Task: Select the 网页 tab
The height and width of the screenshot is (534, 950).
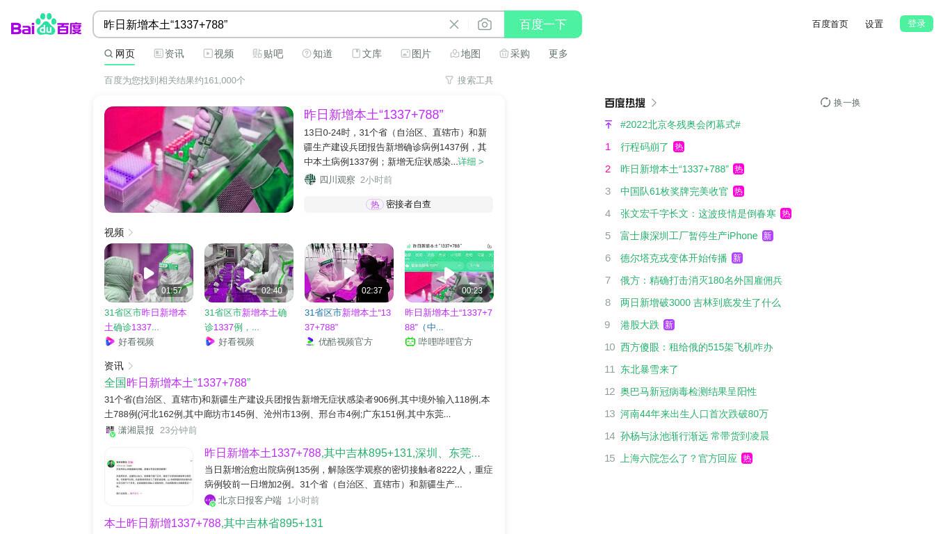Action: coord(120,54)
